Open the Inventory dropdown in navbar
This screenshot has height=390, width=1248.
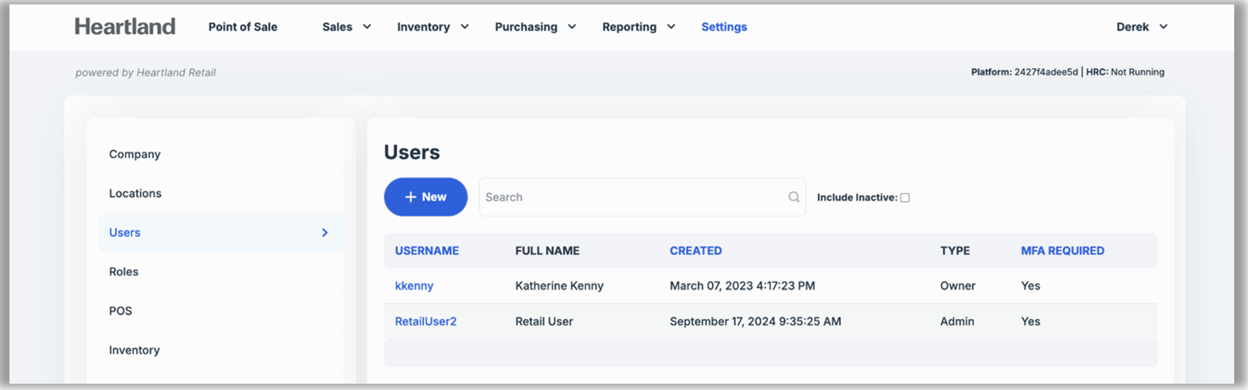tap(433, 27)
